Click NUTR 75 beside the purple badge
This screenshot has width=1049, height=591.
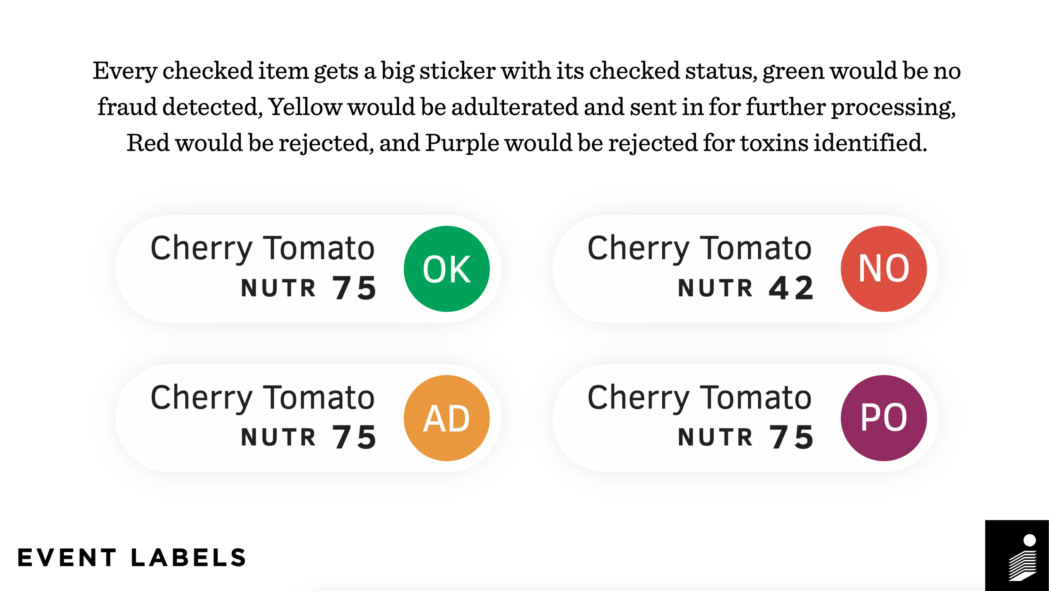click(745, 437)
